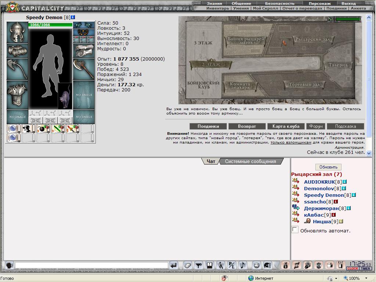The image size is (376, 282).
Task: Go up to 3 ЭТАЖ on the map
Action: (x=203, y=43)
